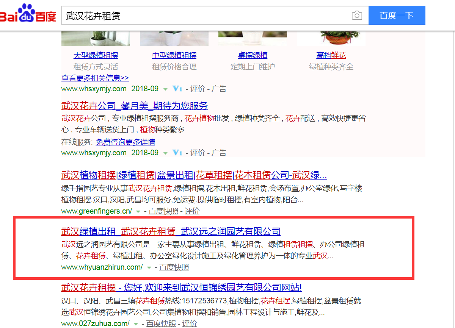455x328 pixels.
Task: Click www.whsxymjy.com URL under 馨月美 result
Action: click(94, 153)
